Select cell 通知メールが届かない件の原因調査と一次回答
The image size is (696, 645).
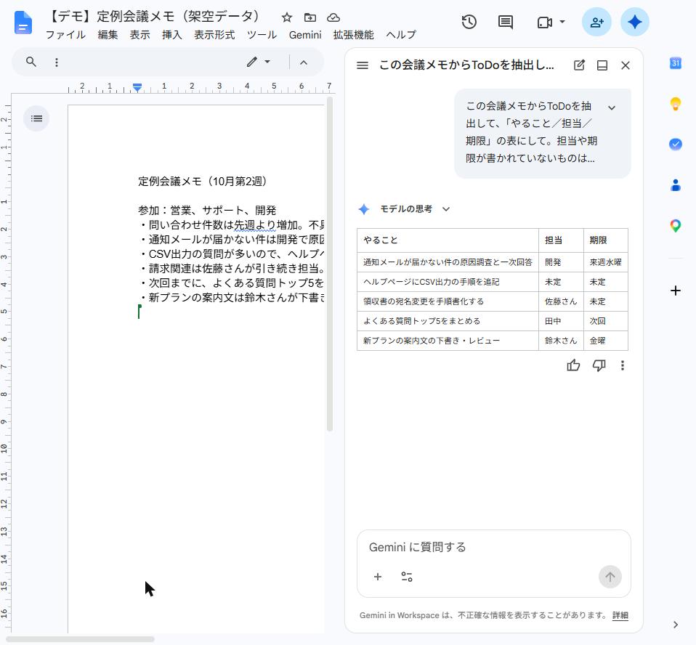tap(448, 262)
